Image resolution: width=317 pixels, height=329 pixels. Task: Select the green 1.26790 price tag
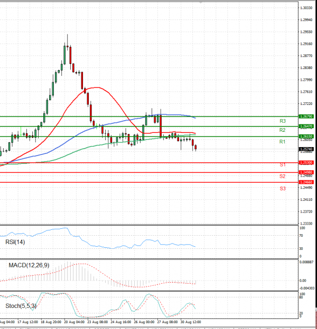tap(306, 116)
